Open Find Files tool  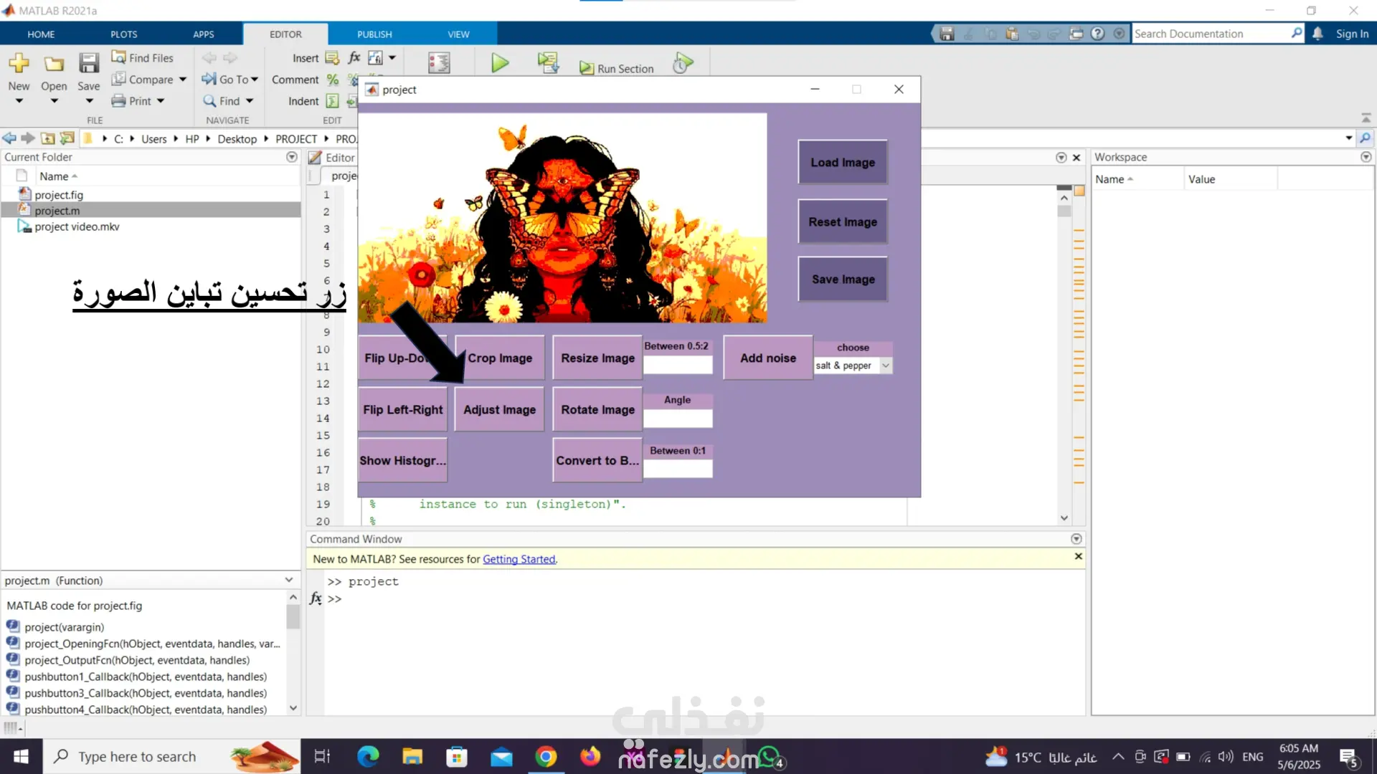point(143,57)
